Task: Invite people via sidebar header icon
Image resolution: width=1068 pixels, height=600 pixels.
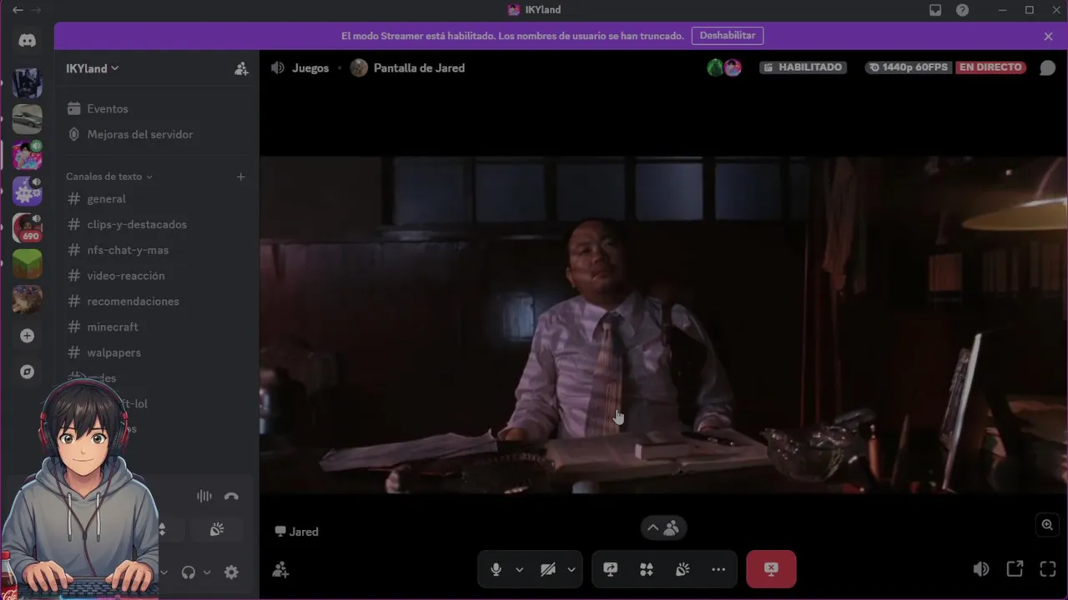Action: point(241,68)
